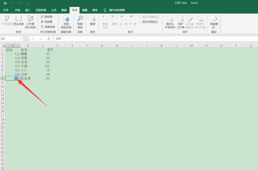Click the lightbulb tell-me icon
Image resolution: width=258 pixels, height=170 pixels.
tap(105, 10)
